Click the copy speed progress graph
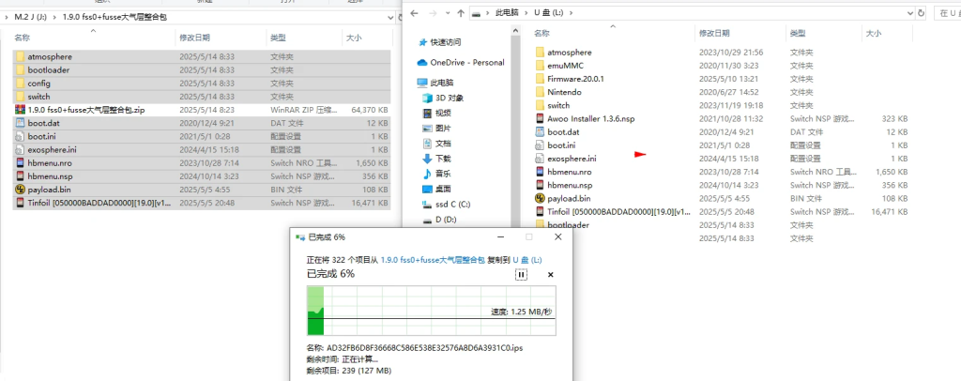This screenshot has height=381, width=961. tap(432, 311)
